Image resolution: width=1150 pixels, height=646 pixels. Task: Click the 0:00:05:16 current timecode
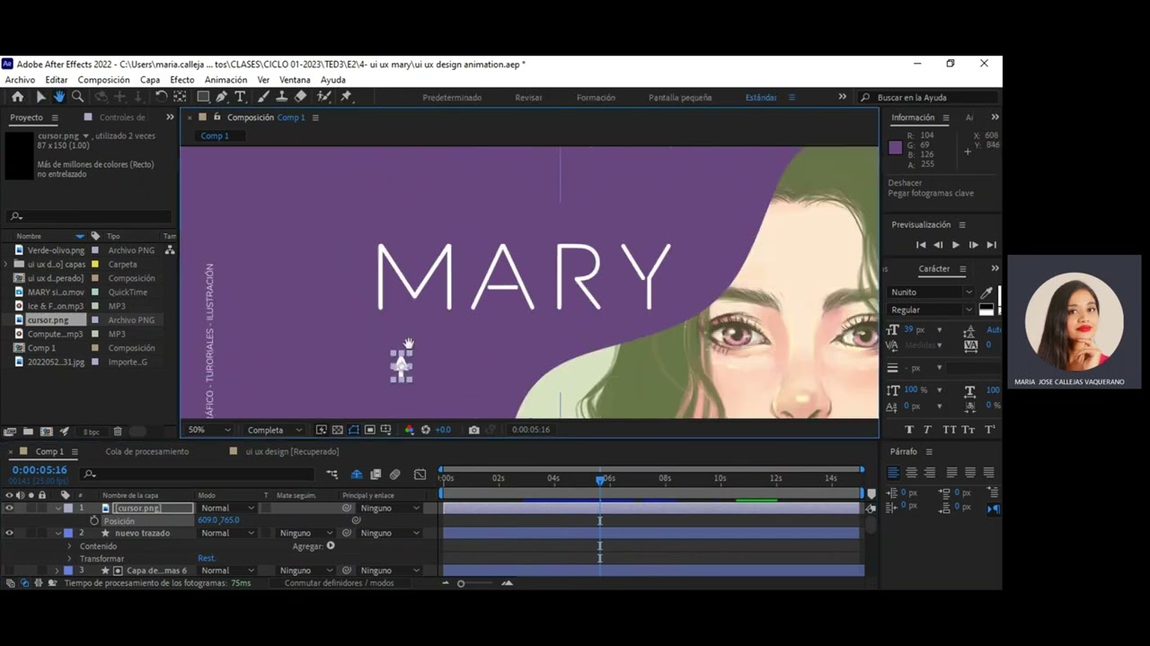click(x=40, y=470)
